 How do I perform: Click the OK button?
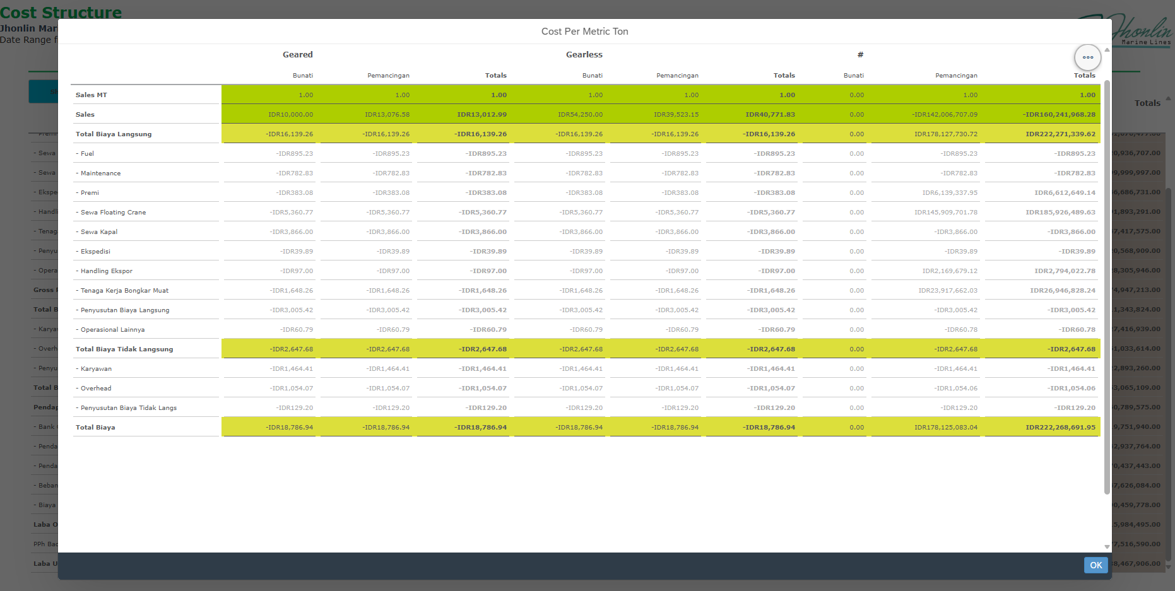tap(1096, 565)
